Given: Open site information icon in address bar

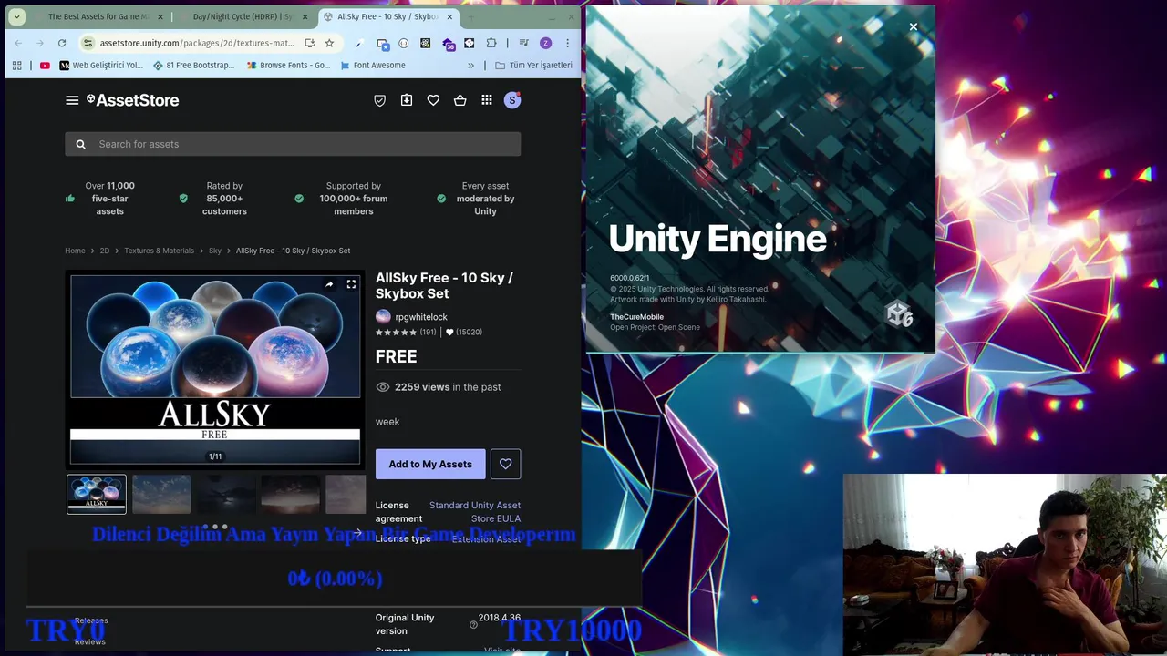Looking at the screenshot, I should pyautogui.click(x=88, y=43).
